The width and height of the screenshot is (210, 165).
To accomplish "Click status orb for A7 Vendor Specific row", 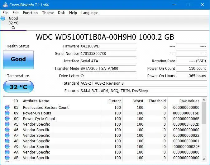I will pyautogui.click(x=7, y=136).
